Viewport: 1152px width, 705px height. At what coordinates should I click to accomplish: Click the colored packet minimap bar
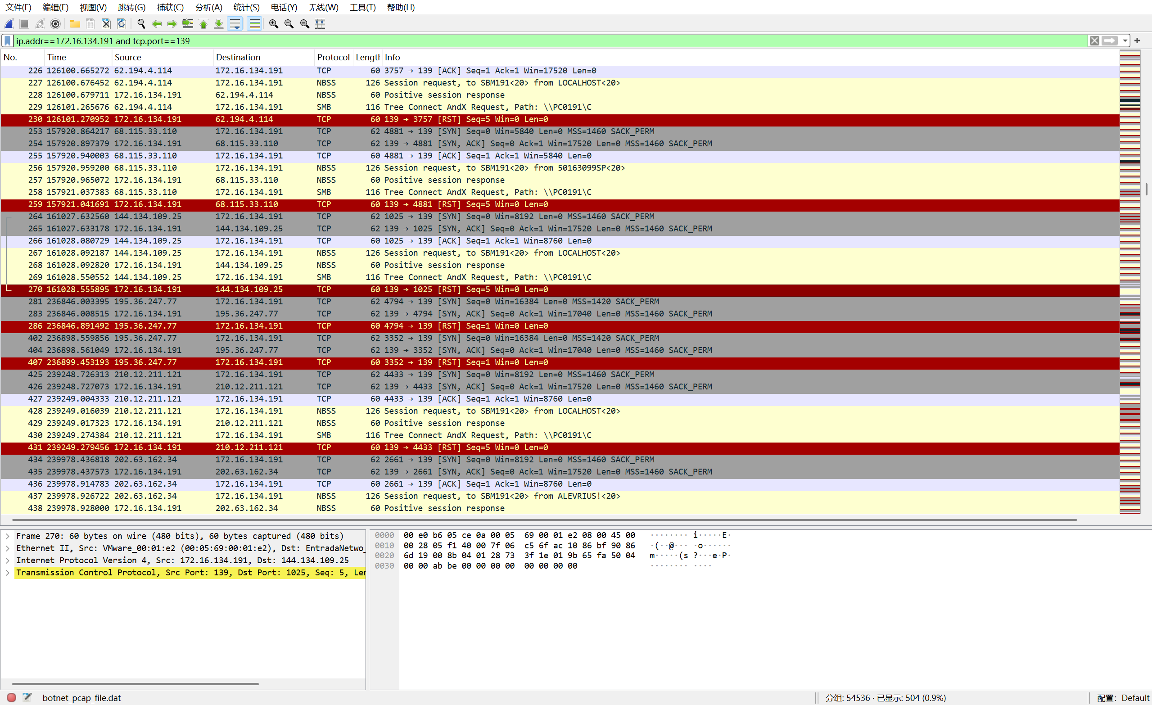1130,280
